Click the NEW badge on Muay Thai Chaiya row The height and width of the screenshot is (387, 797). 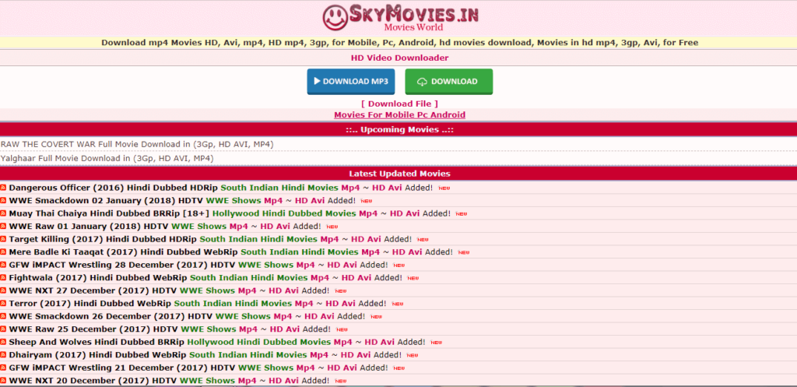tap(462, 214)
